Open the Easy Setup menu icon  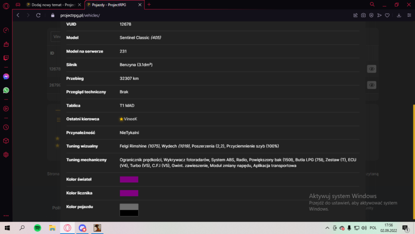(x=409, y=15)
